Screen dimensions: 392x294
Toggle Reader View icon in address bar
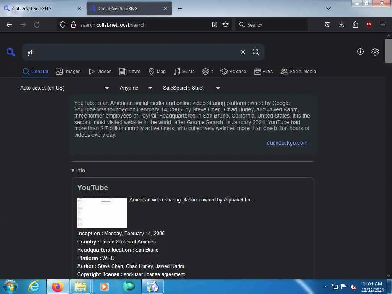click(214, 24)
